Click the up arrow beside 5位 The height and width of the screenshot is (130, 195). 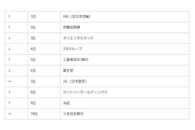(x=9, y=60)
